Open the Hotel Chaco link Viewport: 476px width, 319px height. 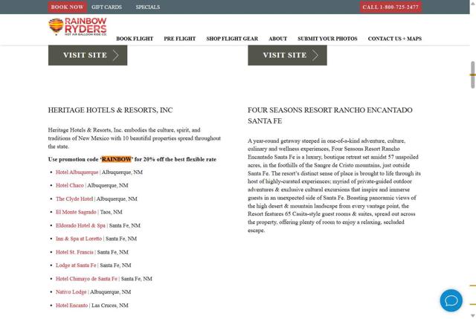click(69, 185)
